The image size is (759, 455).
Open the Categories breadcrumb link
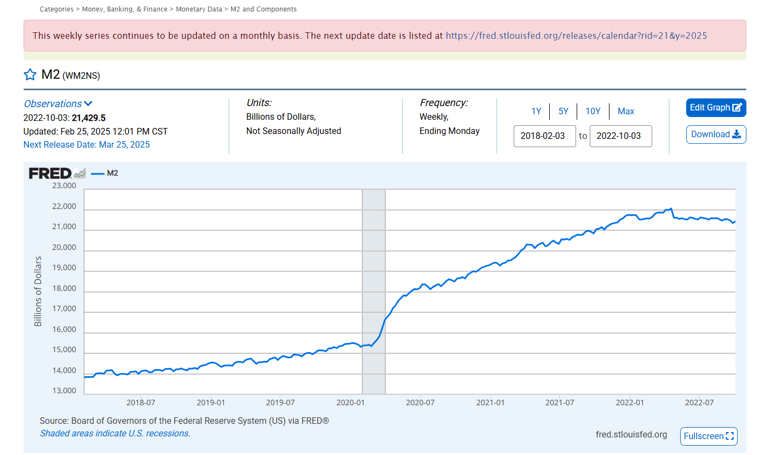(x=57, y=9)
